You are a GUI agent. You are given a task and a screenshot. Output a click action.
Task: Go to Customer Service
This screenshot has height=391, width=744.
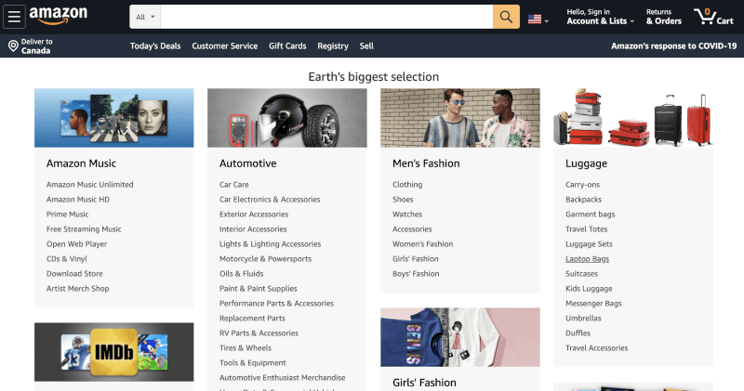pos(224,46)
